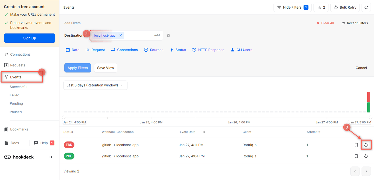Screen dimensions: 374x180
Task: Open Docs from the sidebar
Action: pyautogui.click(x=15, y=143)
